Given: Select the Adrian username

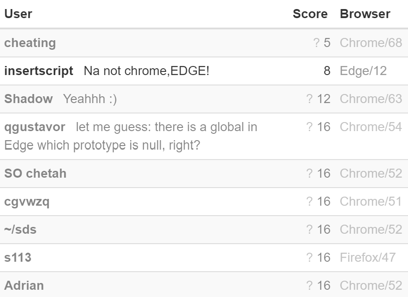Looking at the screenshot, I should tap(24, 286).
